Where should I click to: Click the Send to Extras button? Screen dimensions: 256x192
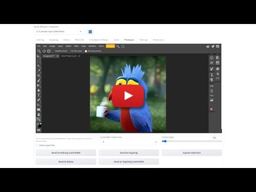[x=66, y=162]
